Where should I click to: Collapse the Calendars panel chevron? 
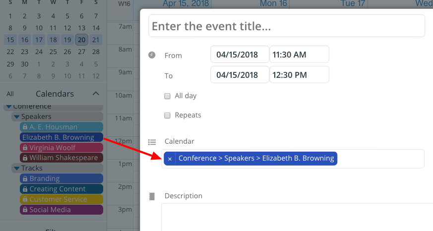point(96,94)
